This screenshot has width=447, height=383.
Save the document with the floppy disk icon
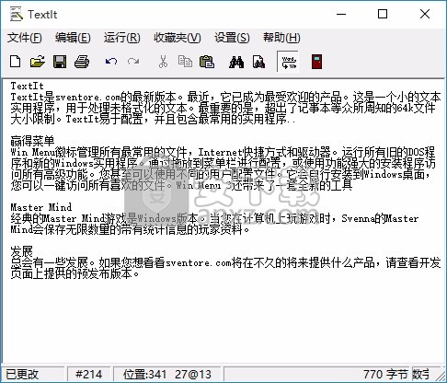(x=60, y=62)
